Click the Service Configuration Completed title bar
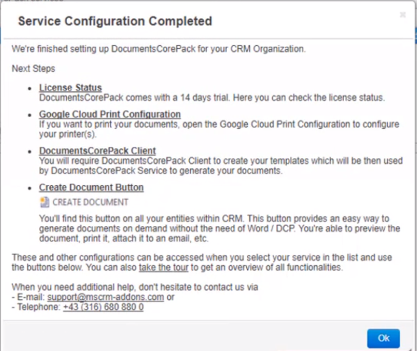 click(115, 21)
